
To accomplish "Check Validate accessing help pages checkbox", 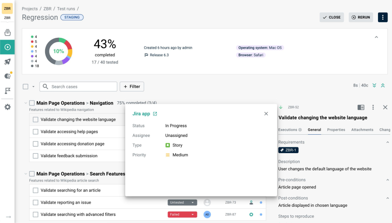I will coord(36,132).
